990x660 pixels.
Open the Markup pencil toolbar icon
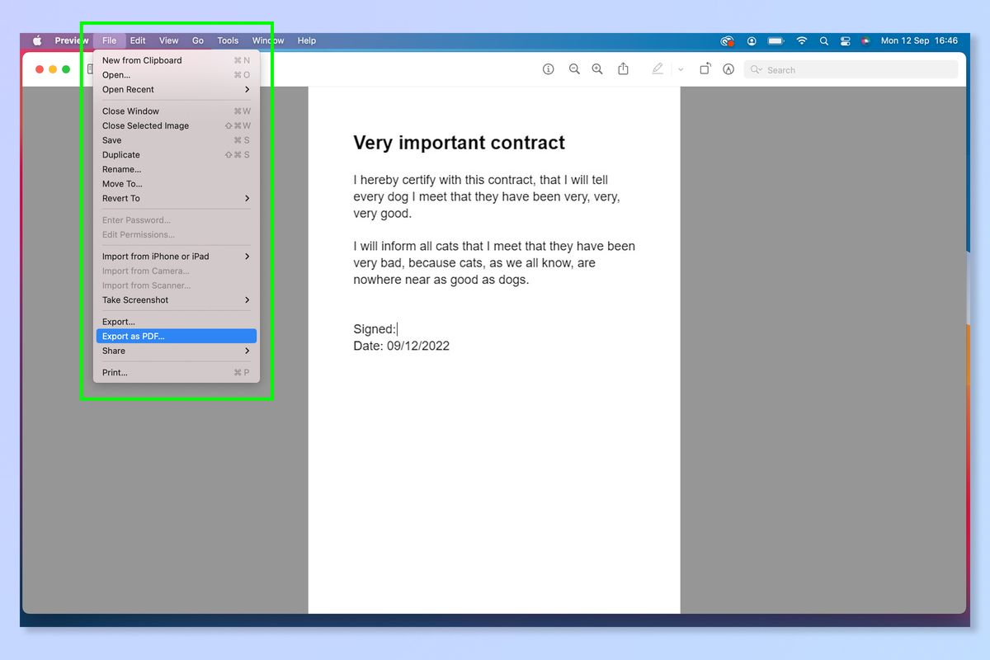(x=656, y=69)
